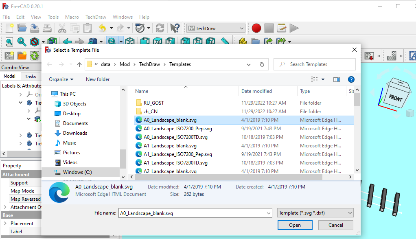Click the Search Templates field
The height and width of the screenshot is (239, 416).
coord(314,64)
